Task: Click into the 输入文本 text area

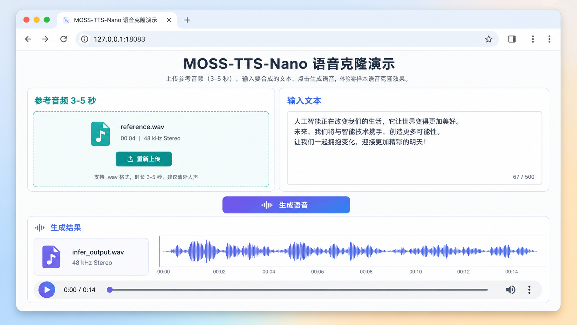Action: pos(414,148)
